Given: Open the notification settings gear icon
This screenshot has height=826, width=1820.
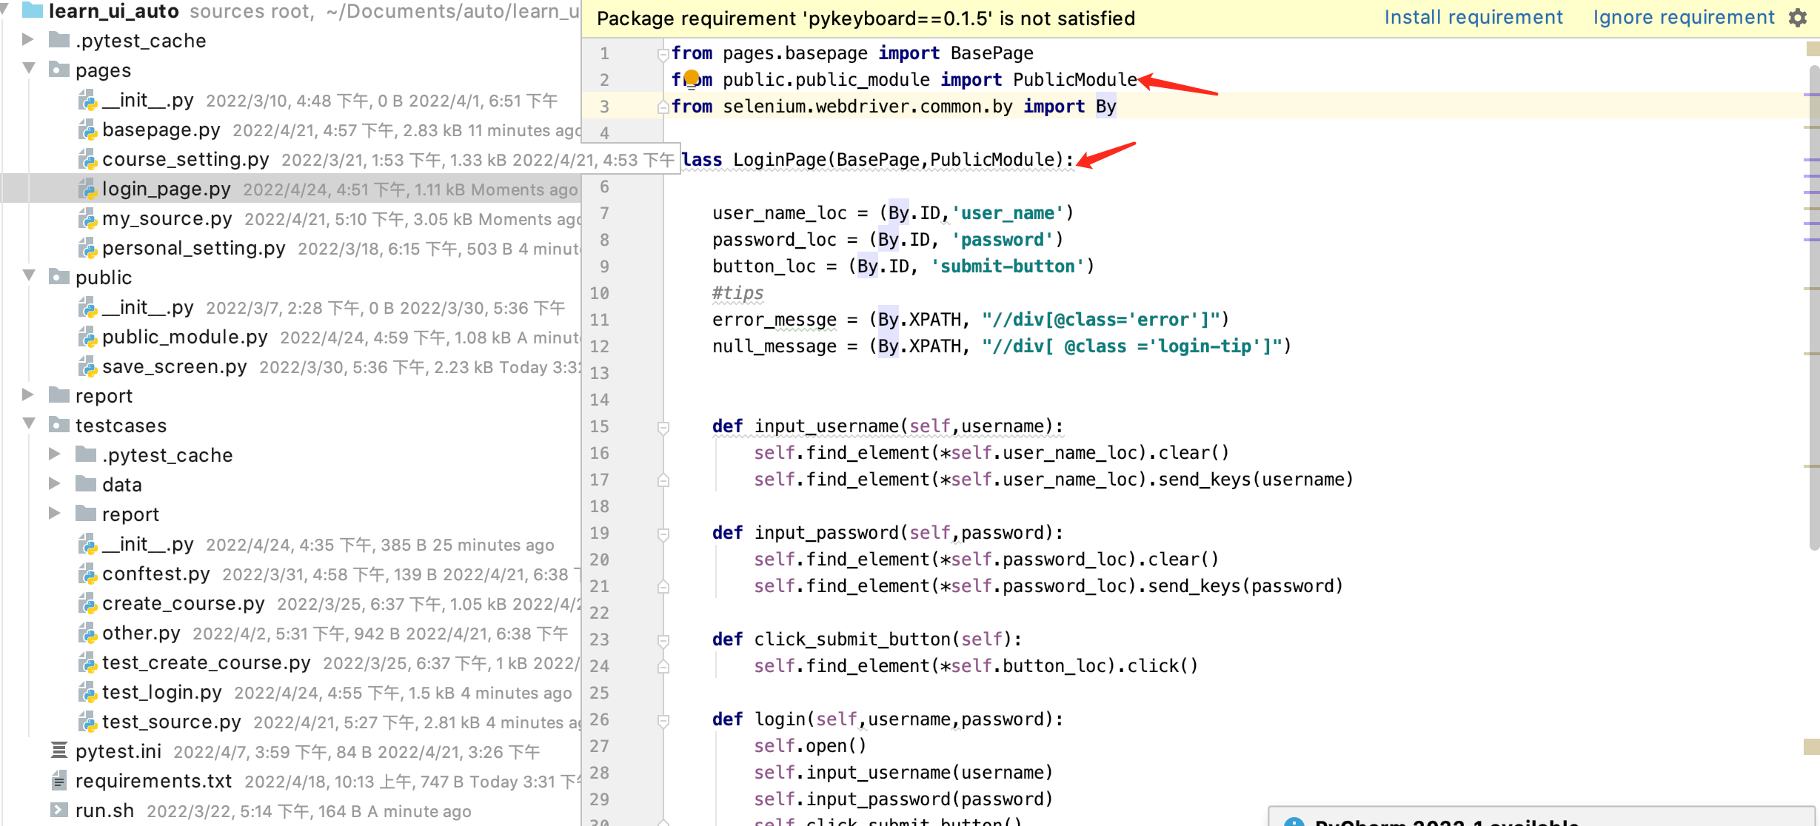Looking at the screenshot, I should (1798, 18).
